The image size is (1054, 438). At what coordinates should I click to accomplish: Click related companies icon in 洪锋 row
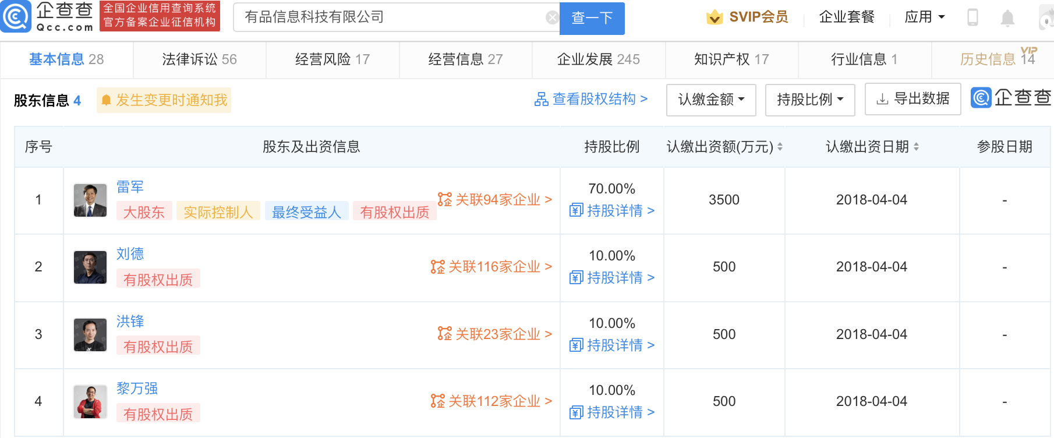[x=445, y=334]
